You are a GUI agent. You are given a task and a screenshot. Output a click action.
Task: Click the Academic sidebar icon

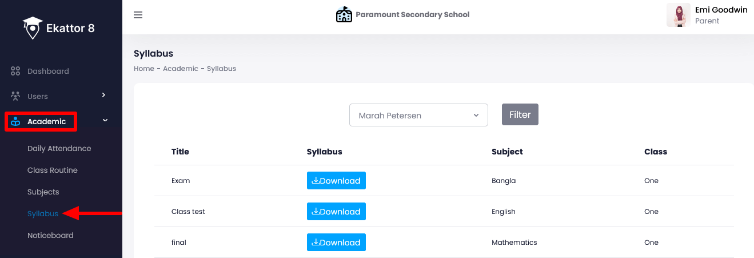[x=15, y=121]
